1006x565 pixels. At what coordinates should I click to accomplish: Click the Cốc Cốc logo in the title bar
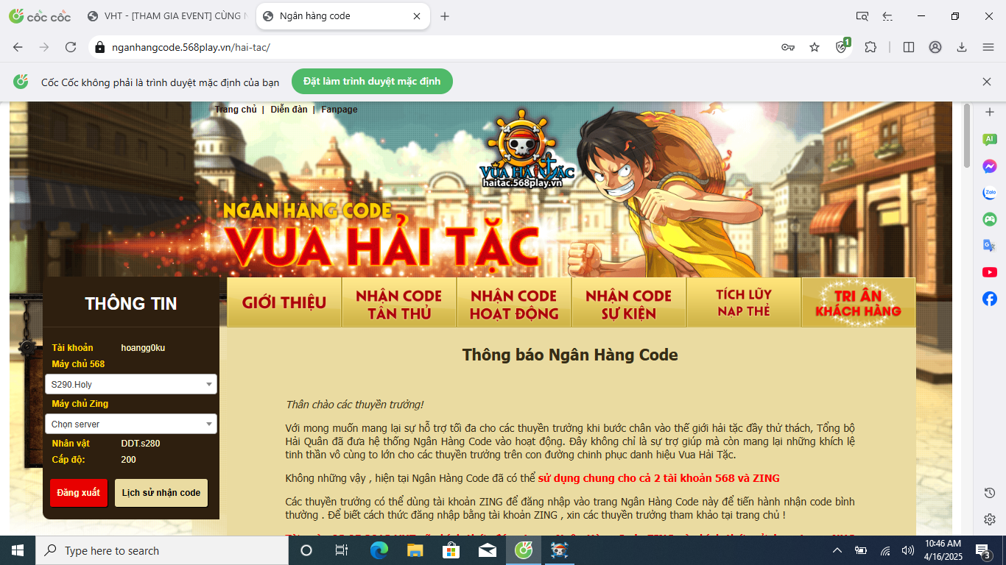40,16
